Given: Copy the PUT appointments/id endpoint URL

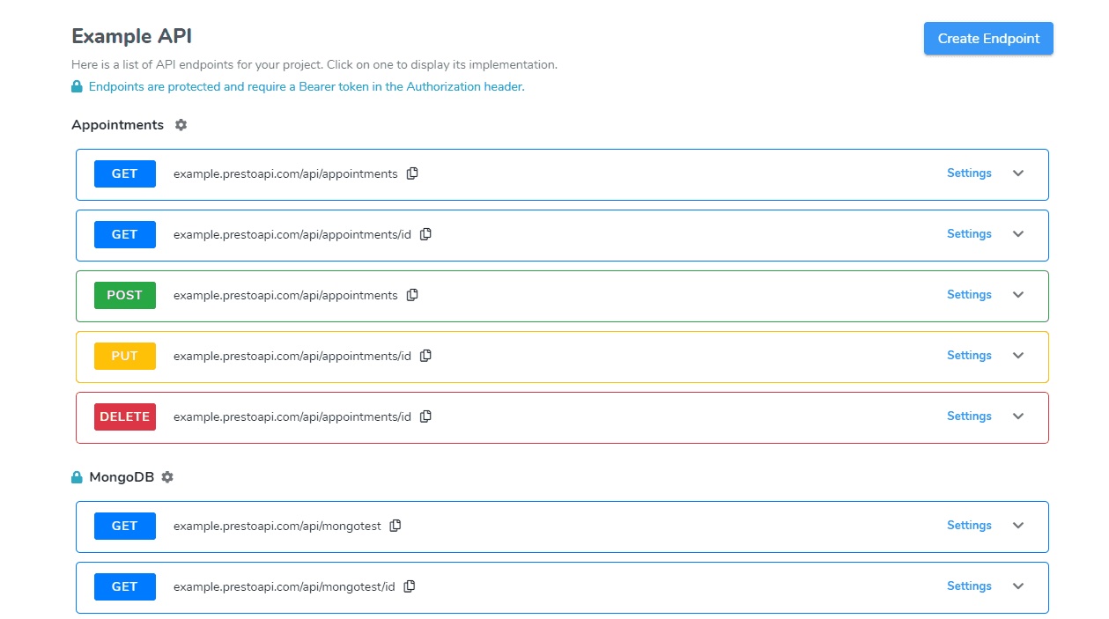Looking at the screenshot, I should (425, 356).
